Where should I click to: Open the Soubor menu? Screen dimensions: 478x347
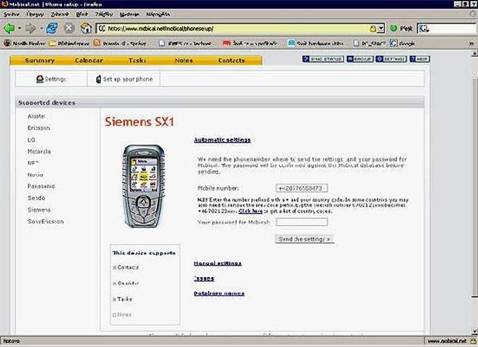point(11,14)
